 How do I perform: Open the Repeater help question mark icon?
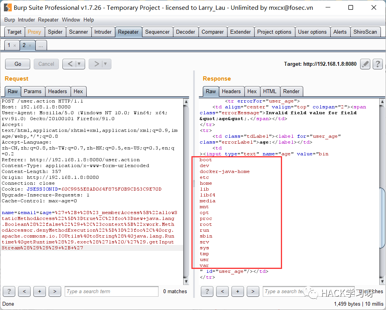click(378, 64)
